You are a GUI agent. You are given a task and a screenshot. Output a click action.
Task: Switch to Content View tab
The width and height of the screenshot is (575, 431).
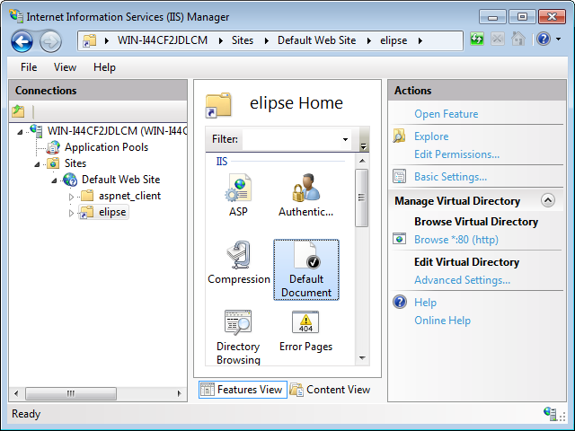point(330,389)
